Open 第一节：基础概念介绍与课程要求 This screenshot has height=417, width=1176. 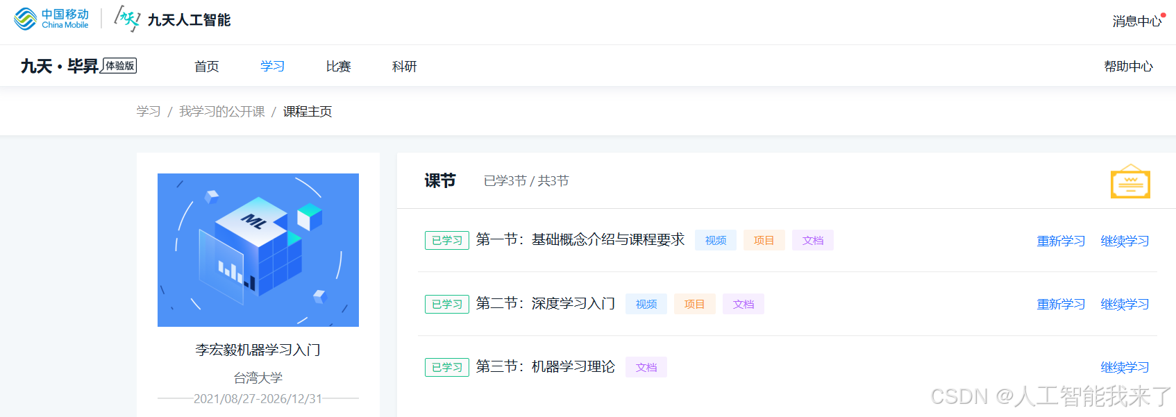(580, 239)
